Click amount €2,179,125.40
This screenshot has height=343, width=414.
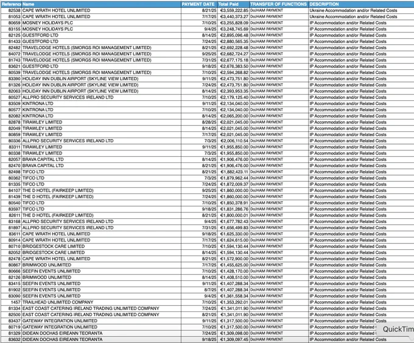coord(234,97)
